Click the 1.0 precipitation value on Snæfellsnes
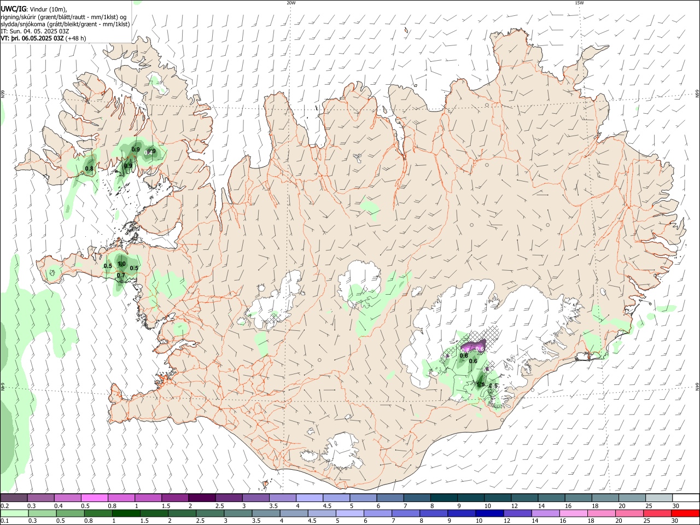Screen dimensions: 700x525 (x=122, y=264)
